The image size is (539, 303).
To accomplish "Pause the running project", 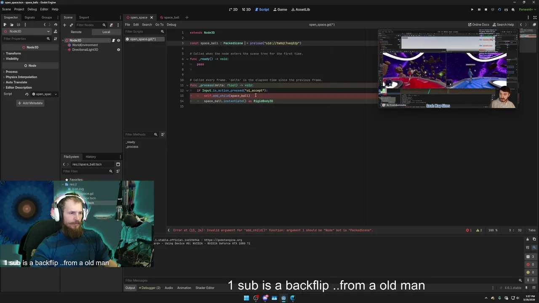I will point(479,9).
